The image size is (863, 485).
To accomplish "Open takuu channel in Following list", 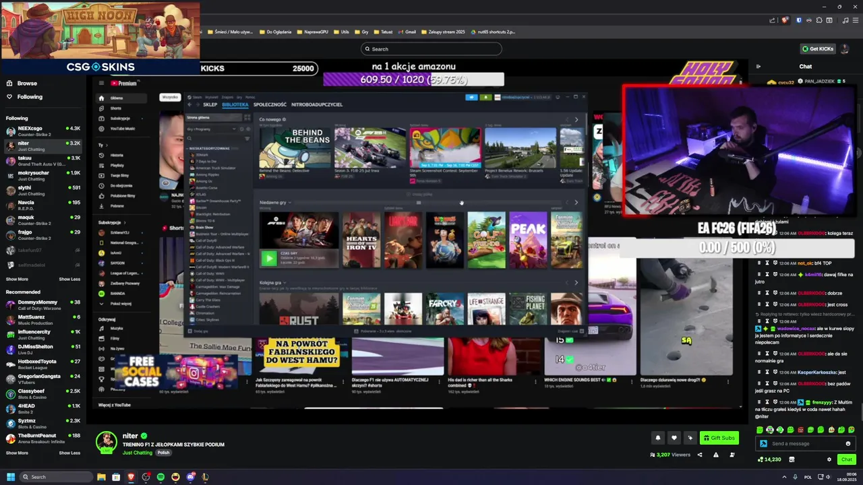I will tap(43, 160).
